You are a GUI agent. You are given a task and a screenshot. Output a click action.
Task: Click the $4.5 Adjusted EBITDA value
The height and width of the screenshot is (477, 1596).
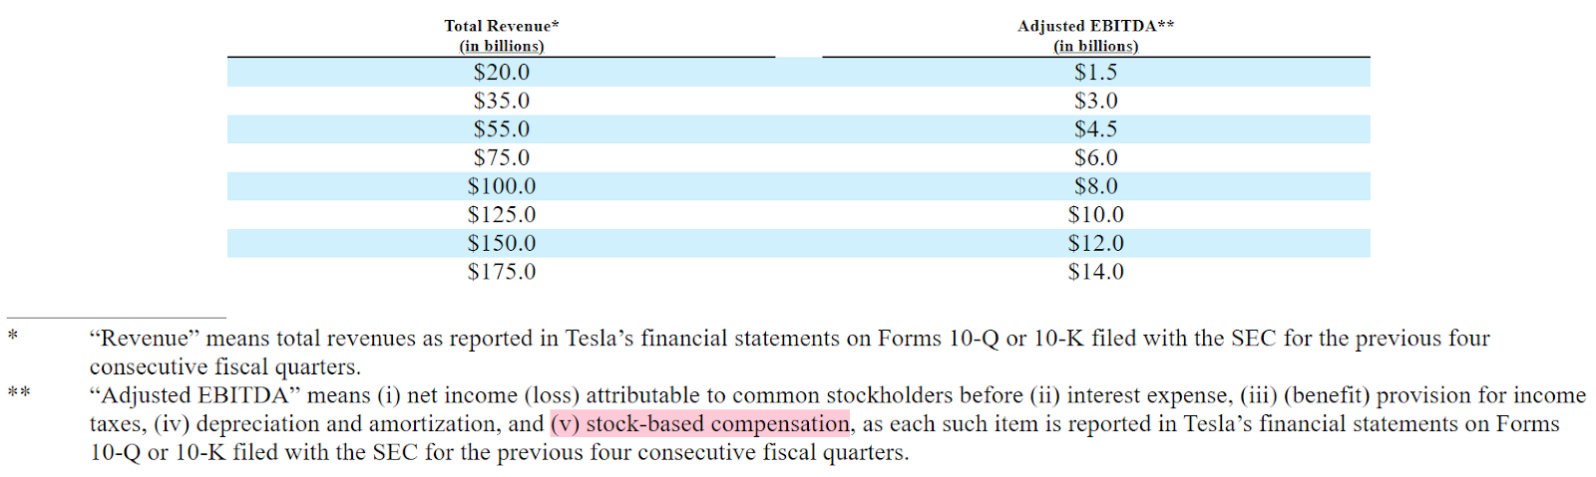[1095, 129]
